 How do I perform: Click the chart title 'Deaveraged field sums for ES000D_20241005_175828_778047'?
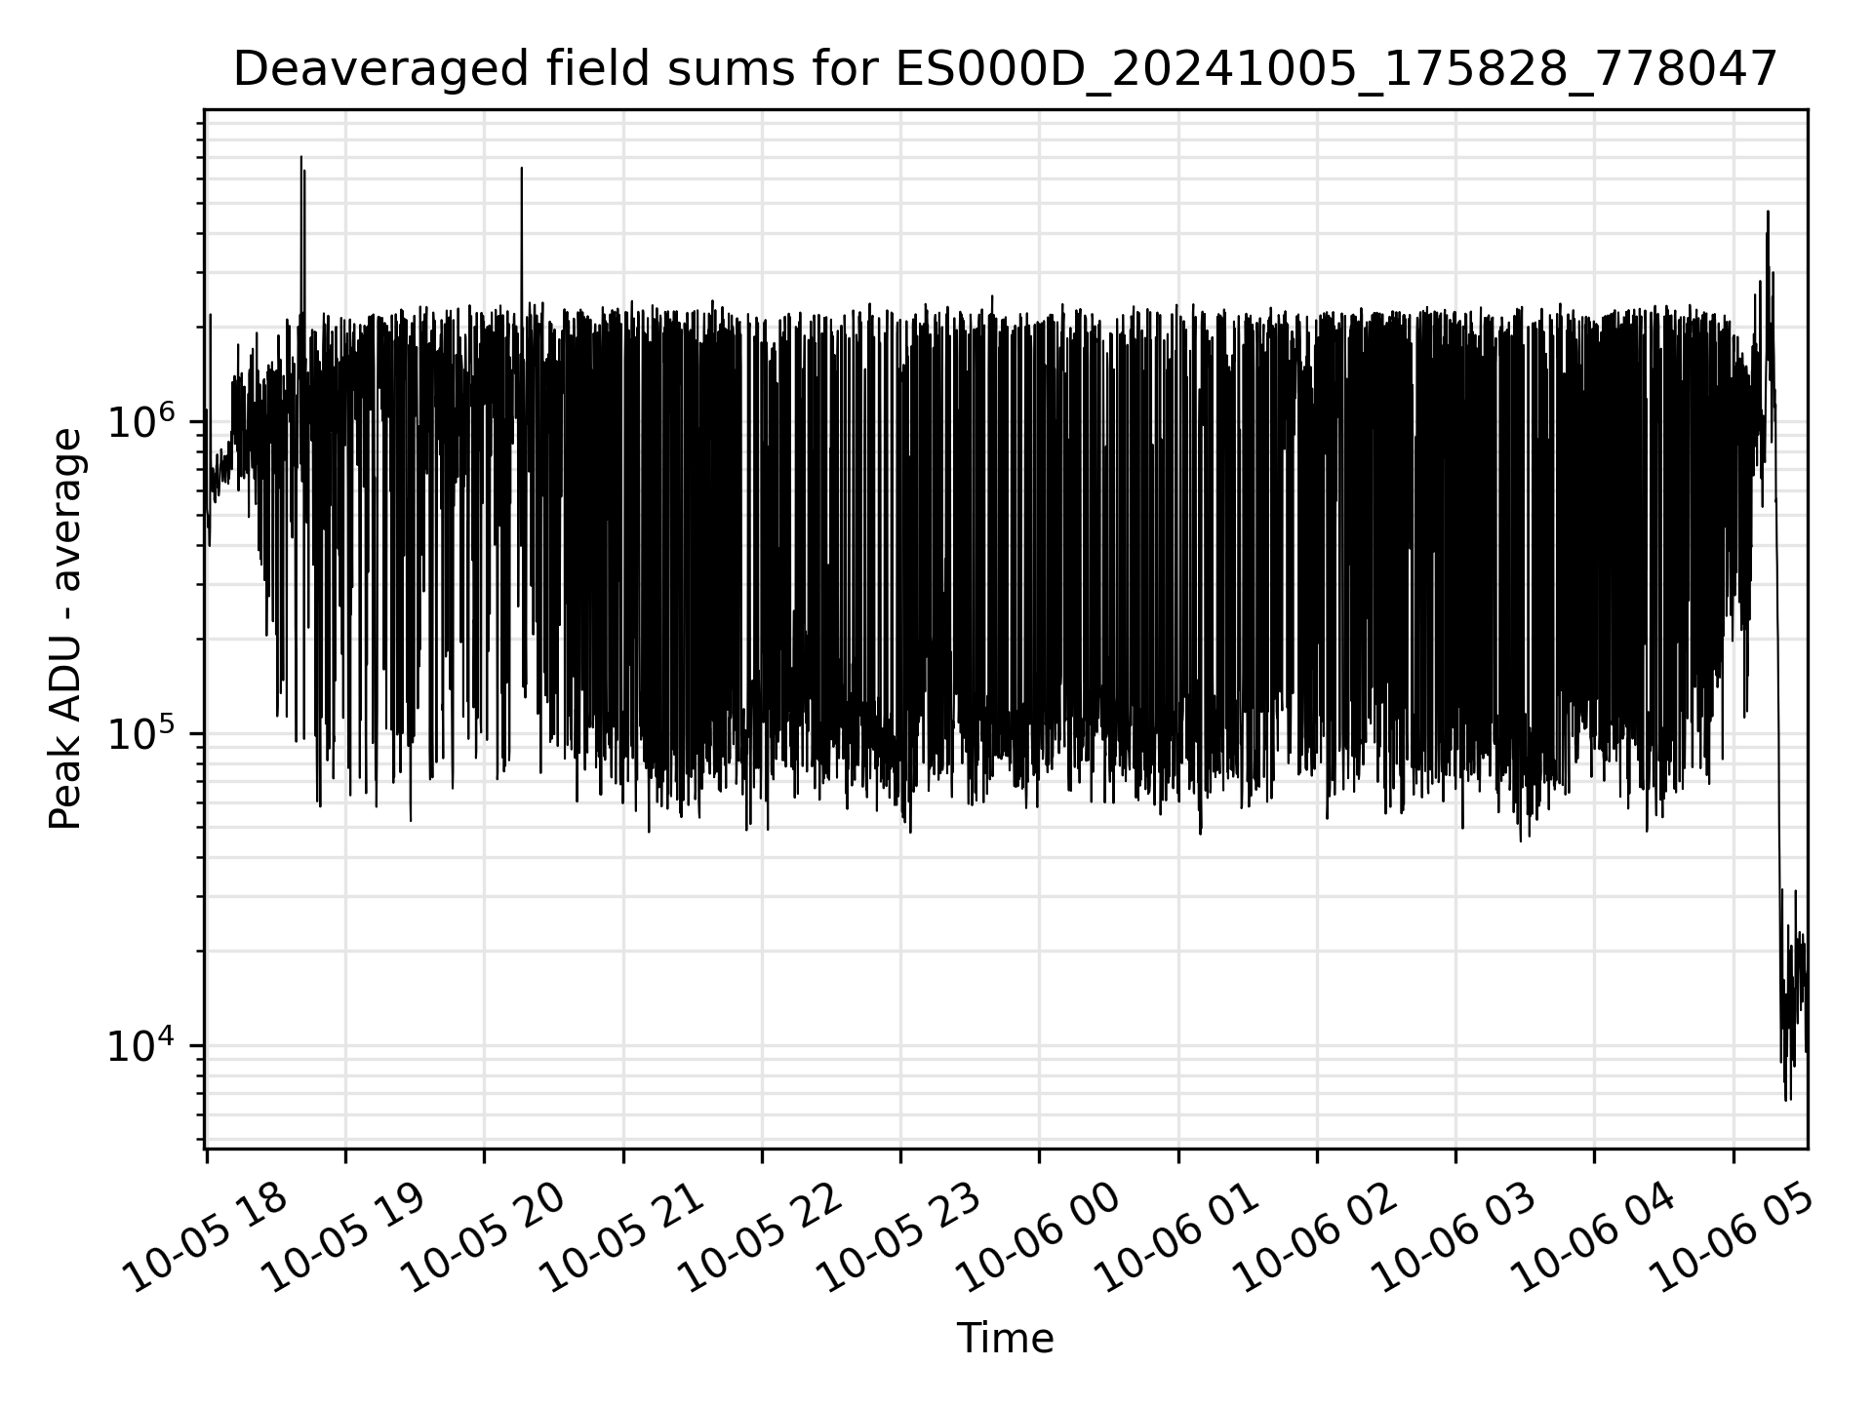[1005, 70]
